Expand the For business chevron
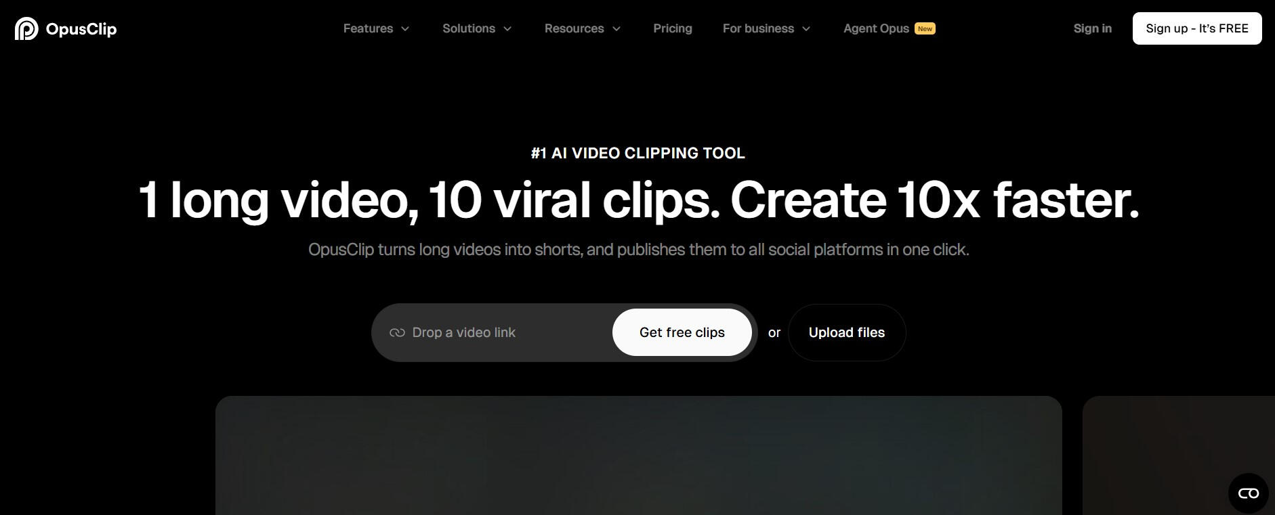The height and width of the screenshot is (515, 1275). [x=806, y=28]
